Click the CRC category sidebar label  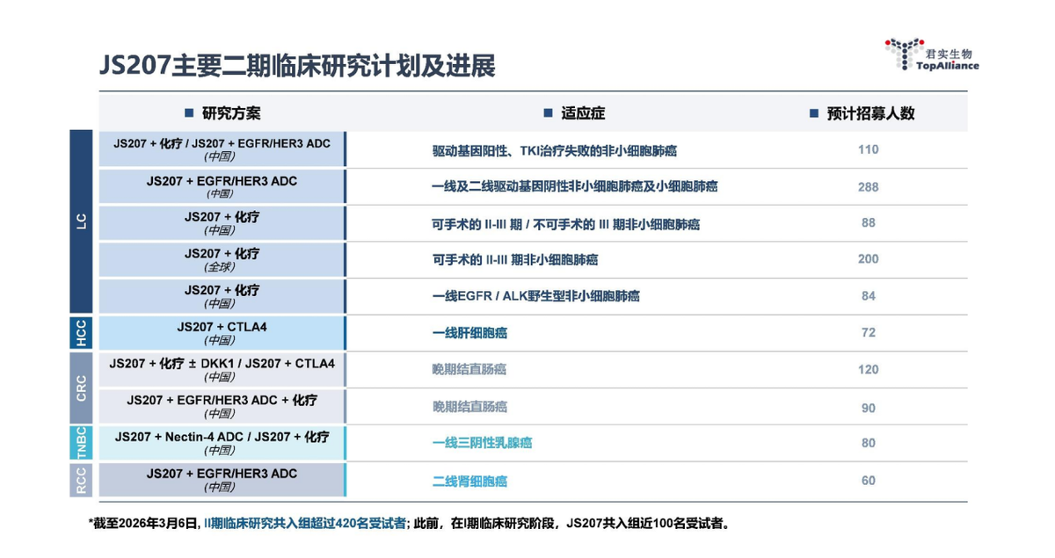pyautogui.click(x=82, y=388)
